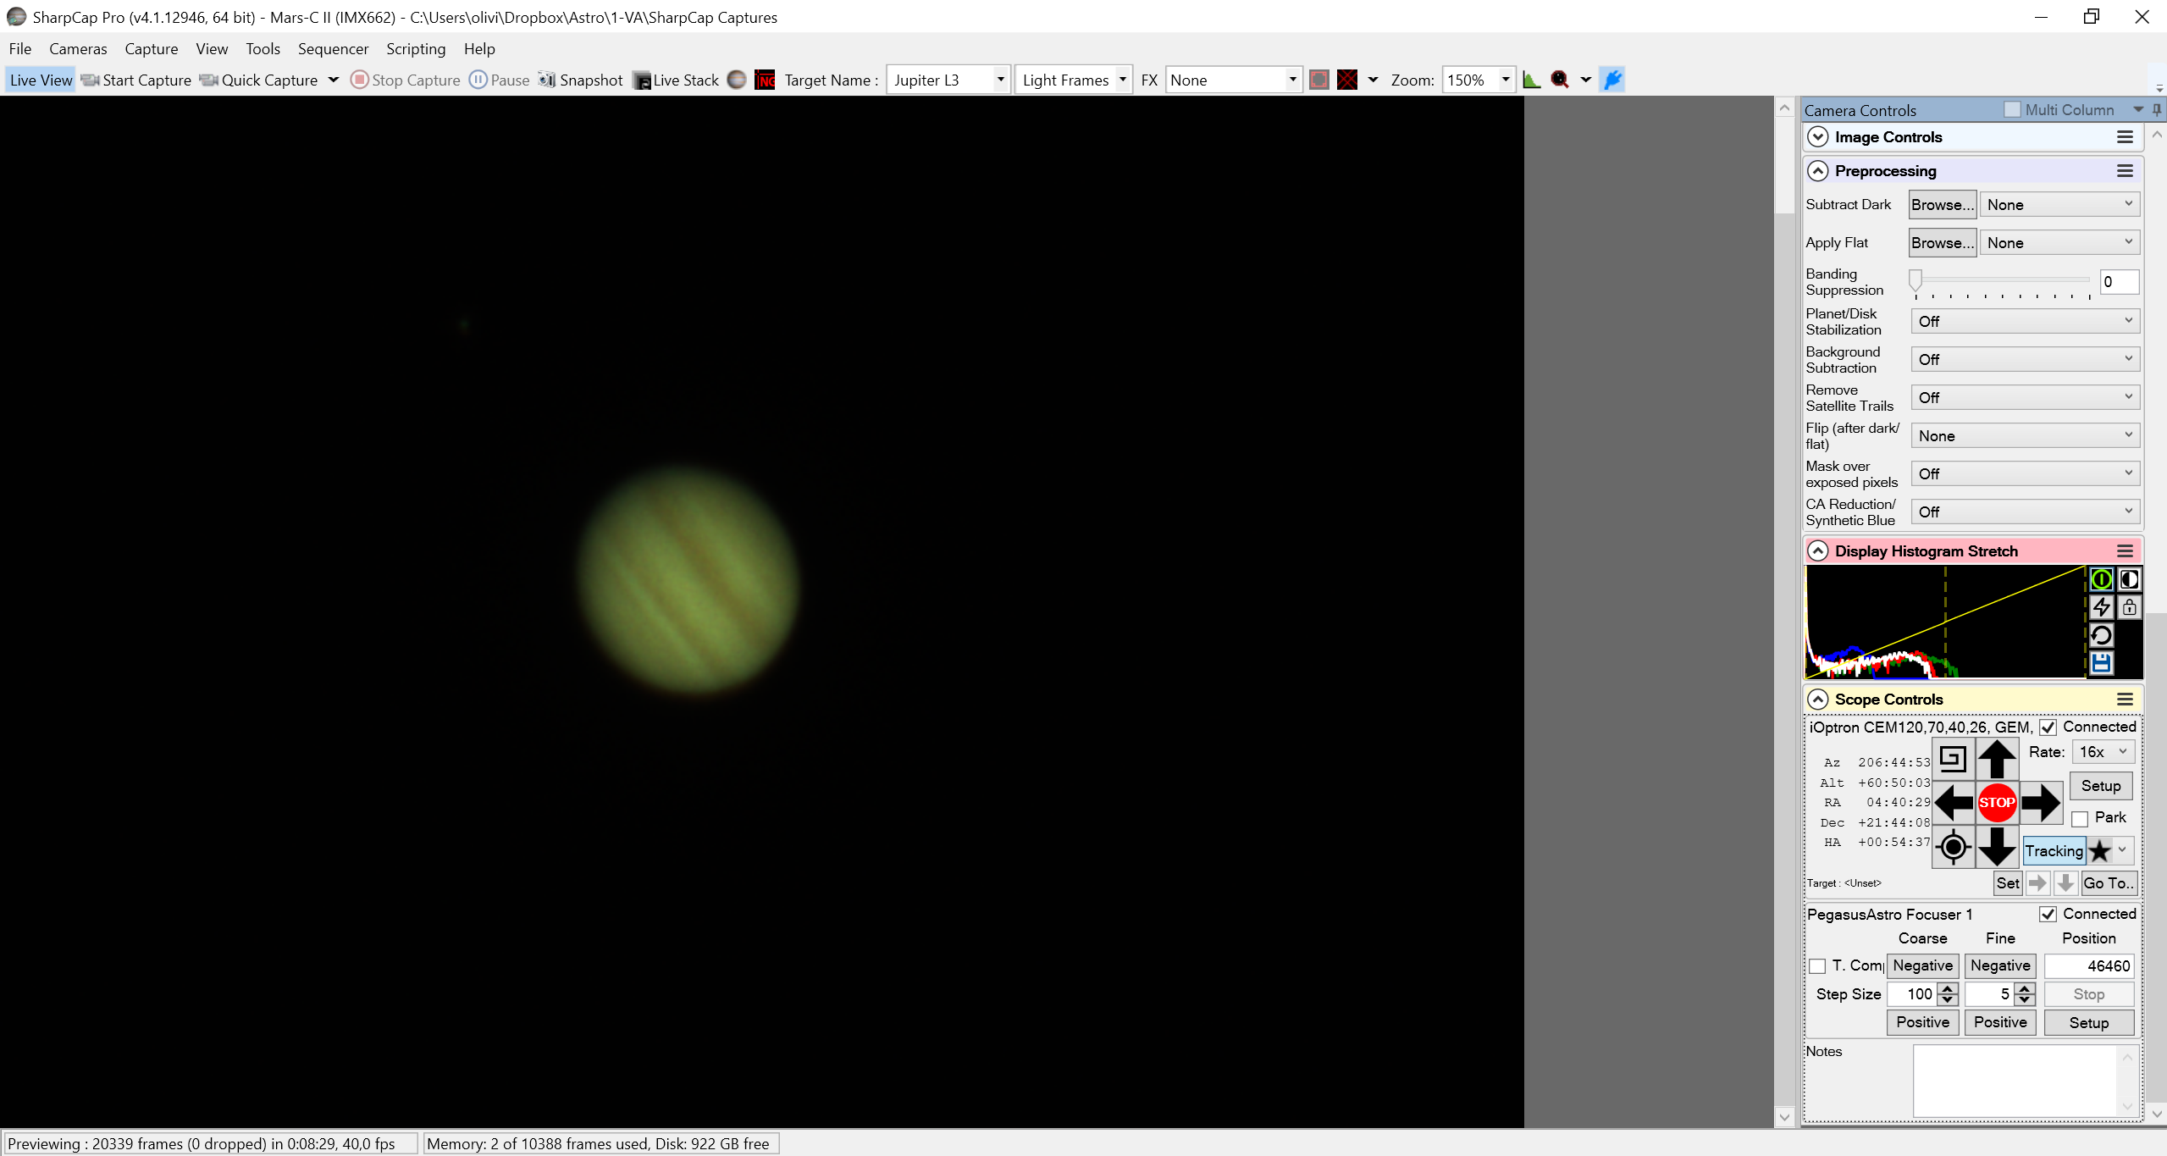The height and width of the screenshot is (1156, 2167).
Task: Uncheck the PegasusAstro Focuser Connected checkbox
Action: click(x=2048, y=915)
